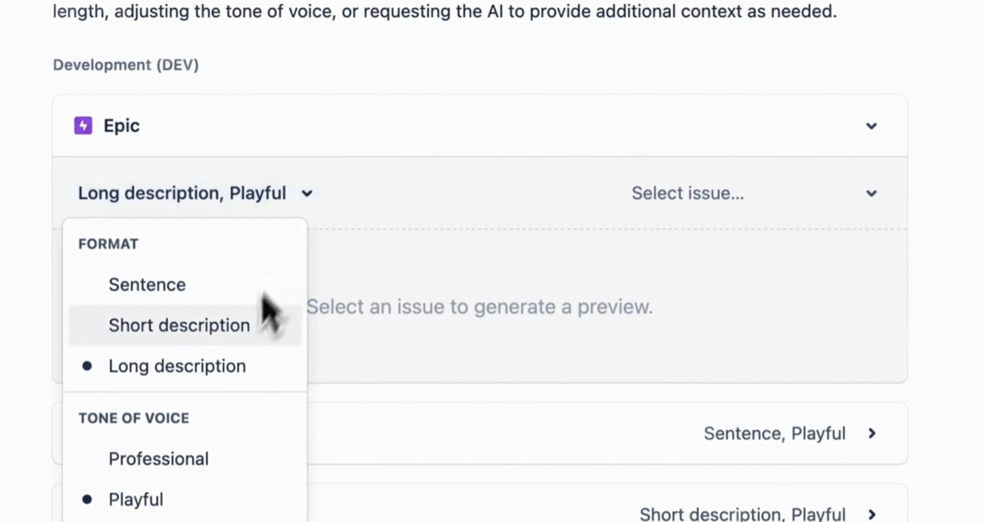Click the Development (DEV) project label
984x522 pixels.
126,65
